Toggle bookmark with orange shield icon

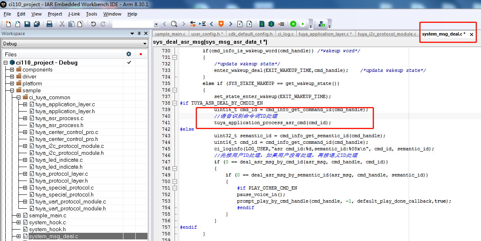click(x=221, y=24)
